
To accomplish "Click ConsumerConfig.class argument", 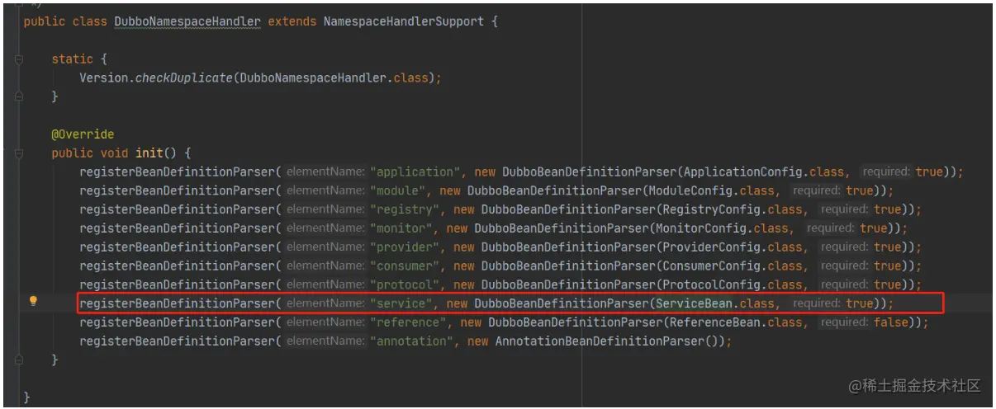I will click(733, 266).
